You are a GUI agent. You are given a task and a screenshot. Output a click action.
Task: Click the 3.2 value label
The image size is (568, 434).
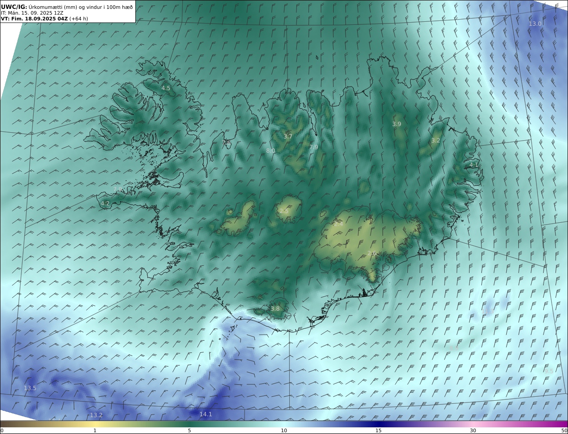click(x=436, y=141)
